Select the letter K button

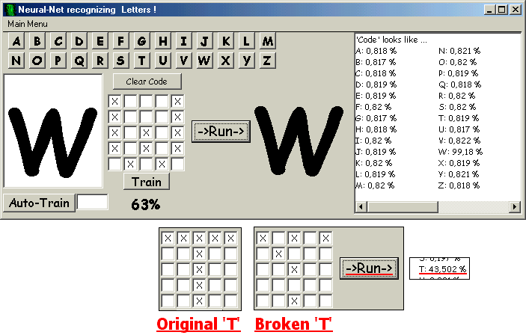pos(226,41)
